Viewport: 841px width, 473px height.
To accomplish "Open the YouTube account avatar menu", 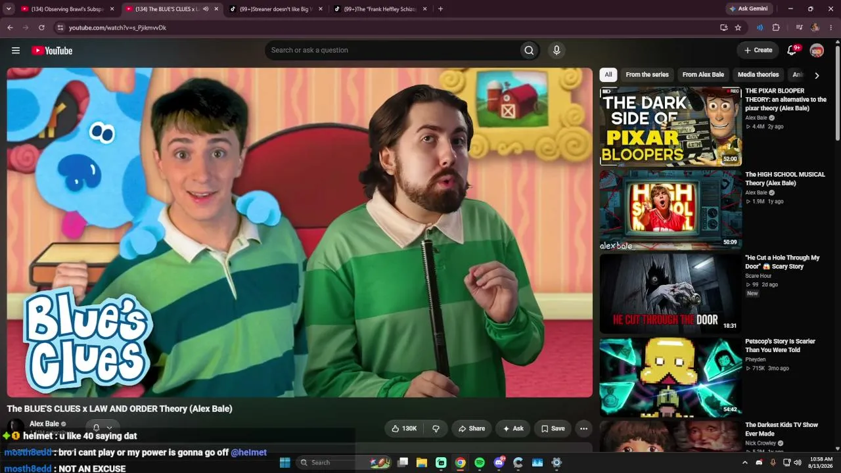I will coord(817,51).
